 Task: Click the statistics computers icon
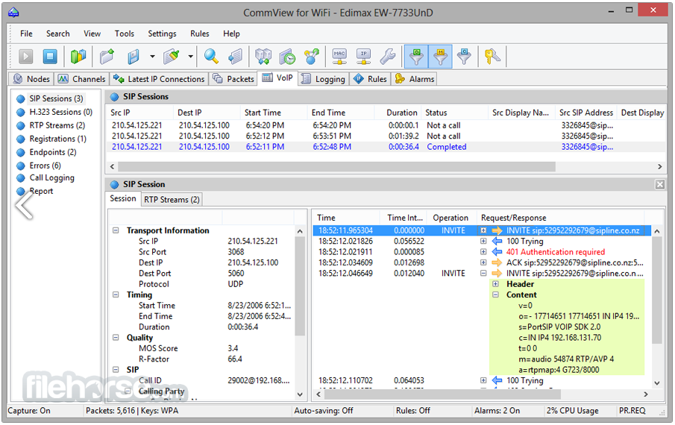263,57
